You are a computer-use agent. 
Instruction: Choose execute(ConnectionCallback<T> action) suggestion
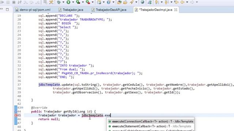pyautogui.click(x=151, y=122)
